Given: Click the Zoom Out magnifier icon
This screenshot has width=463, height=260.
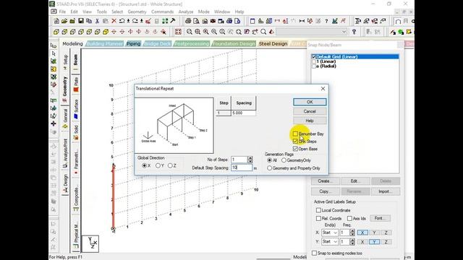Looking at the screenshot, I should click(214, 32).
